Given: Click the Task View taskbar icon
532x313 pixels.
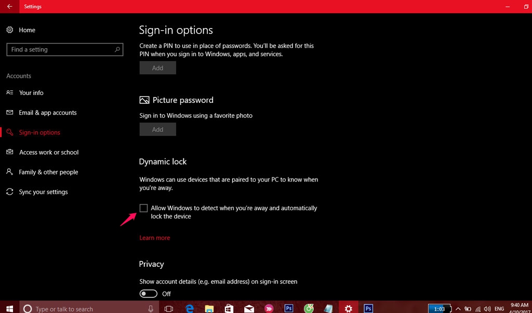Looking at the screenshot, I should pos(169,308).
